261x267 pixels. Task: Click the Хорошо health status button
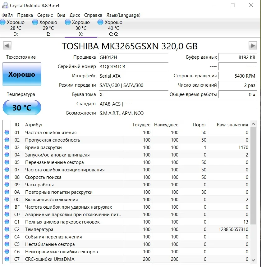pos(22,74)
